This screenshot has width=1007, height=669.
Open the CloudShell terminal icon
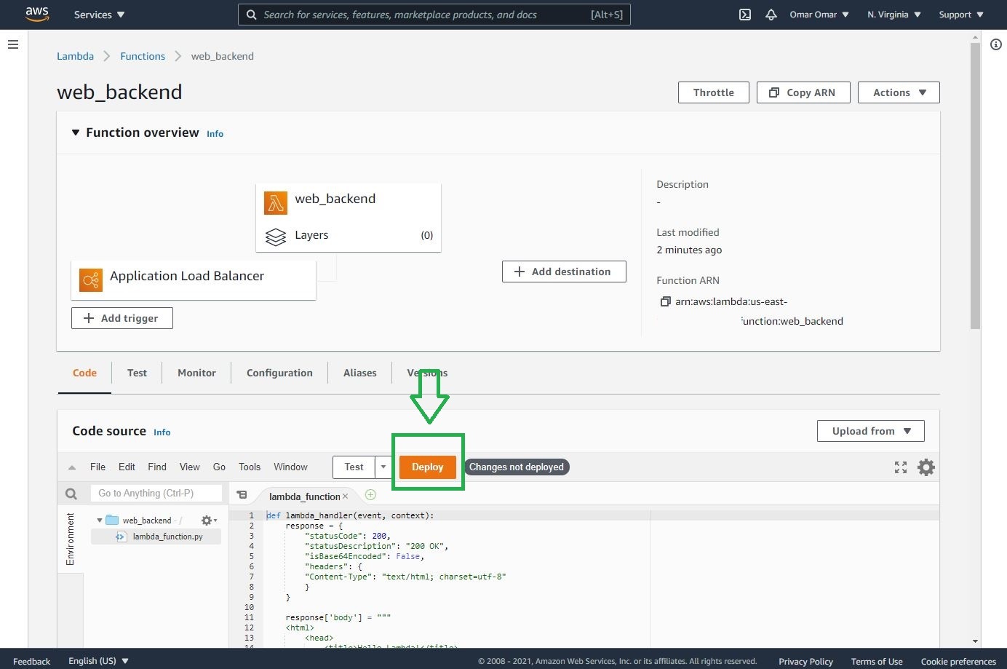(745, 15)
